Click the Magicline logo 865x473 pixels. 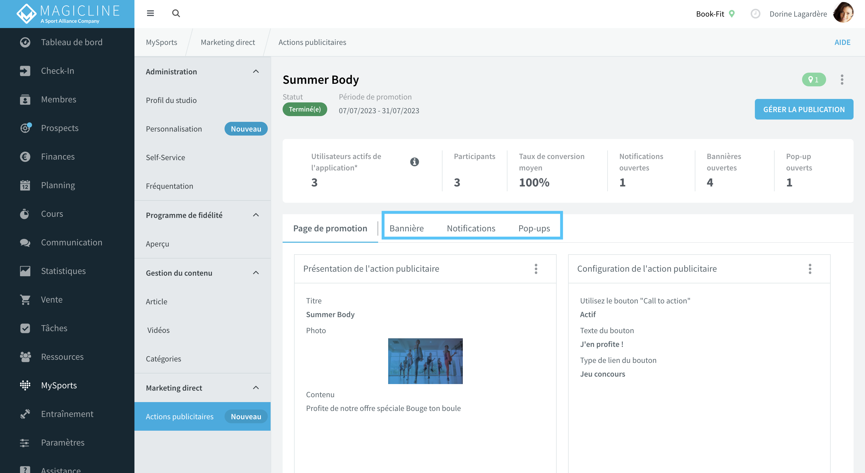[x=68, y=14]
